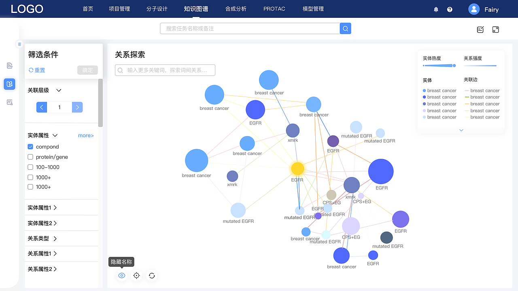Open the 合成分析 tab
The height and width of the screenshot is (291, 518).
[236, 9]
